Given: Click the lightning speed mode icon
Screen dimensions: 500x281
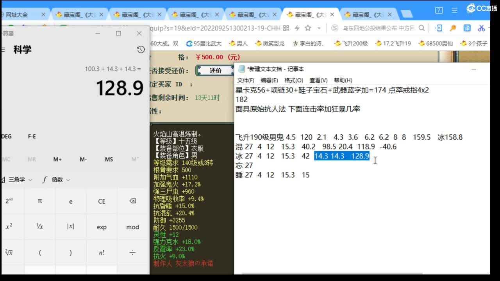Looking at the screenshot, I should pyautogui.click(x=297, y=28).
